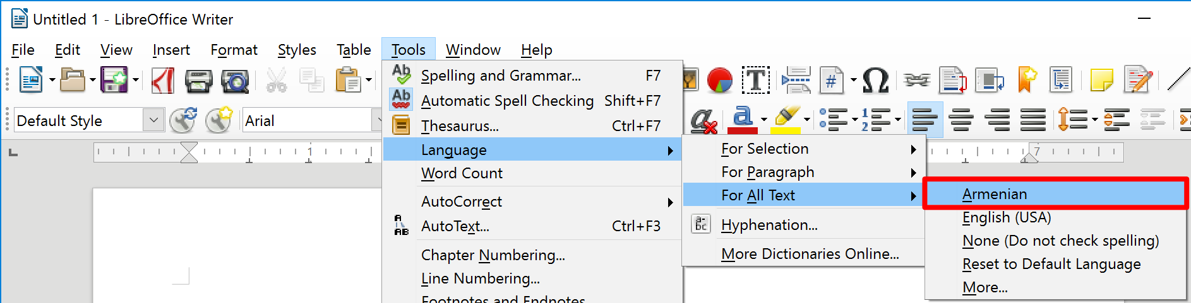
Task: Click Reset to Default Language
Action: click(x=1055, y=264)
